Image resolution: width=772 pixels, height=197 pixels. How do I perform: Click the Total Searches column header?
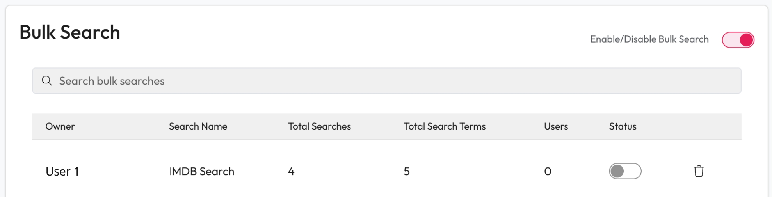click(x=319, y=126)
